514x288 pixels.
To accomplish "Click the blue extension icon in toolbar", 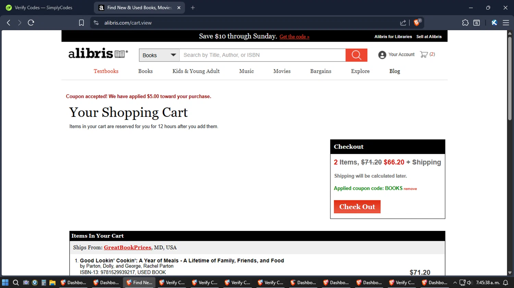I will click(494, 23).
